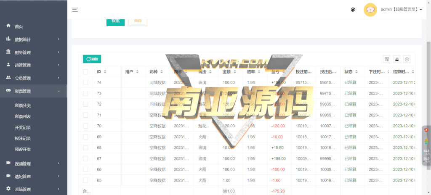
Task: Click the 彩票管理 gamepad icon
Action: click(8, 90)
